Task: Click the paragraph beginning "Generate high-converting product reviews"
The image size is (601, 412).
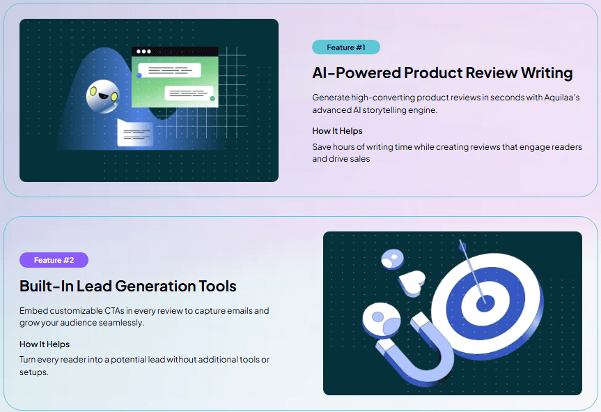Action: tap(446, 103)
